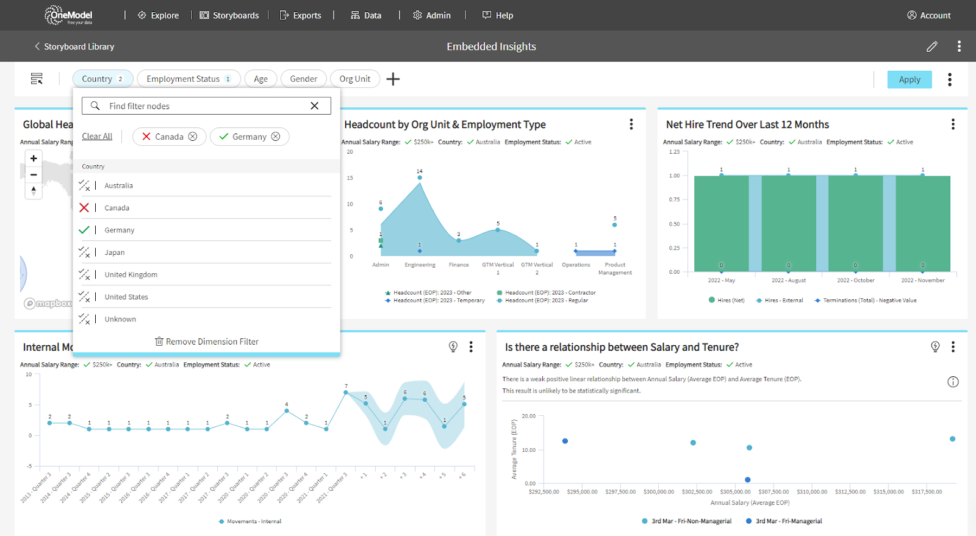Click the Clear All link
Viewport: 976px width, 536px height.
point(97,137)
